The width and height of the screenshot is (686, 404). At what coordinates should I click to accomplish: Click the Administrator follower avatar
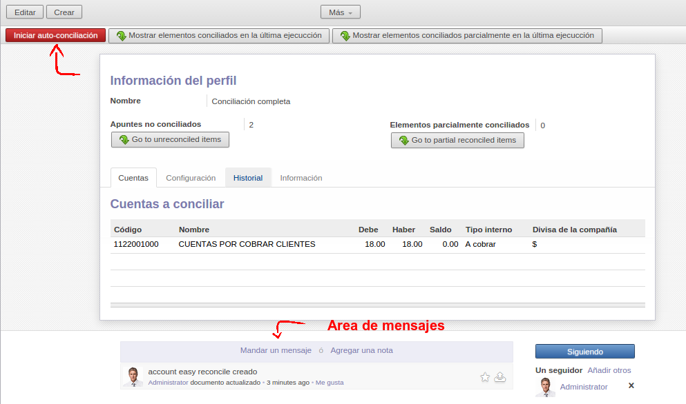(545, 387)
